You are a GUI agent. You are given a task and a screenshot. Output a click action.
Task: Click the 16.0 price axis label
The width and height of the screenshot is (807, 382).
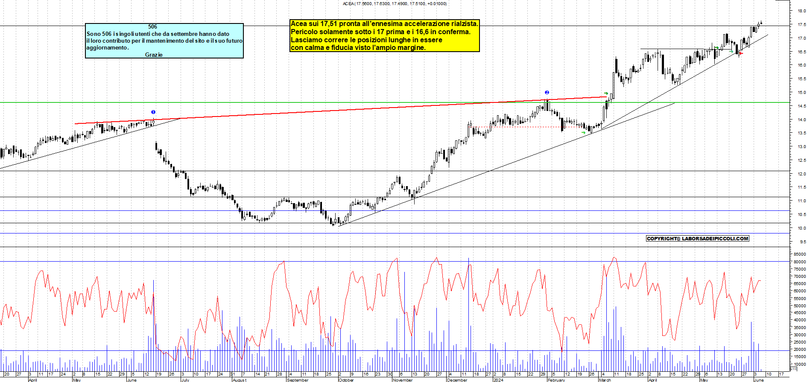tap(801, 65)
